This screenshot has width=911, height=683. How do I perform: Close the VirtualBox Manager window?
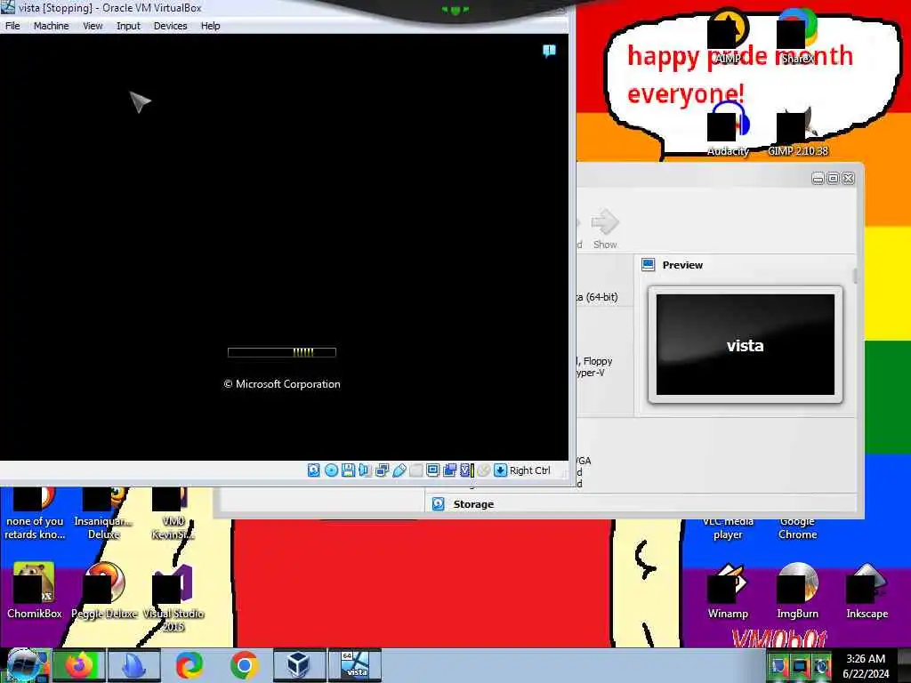point(848,178)
